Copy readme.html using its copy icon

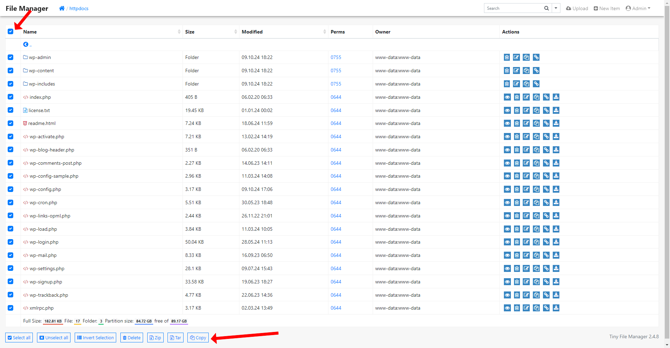[x=536, y=123]
